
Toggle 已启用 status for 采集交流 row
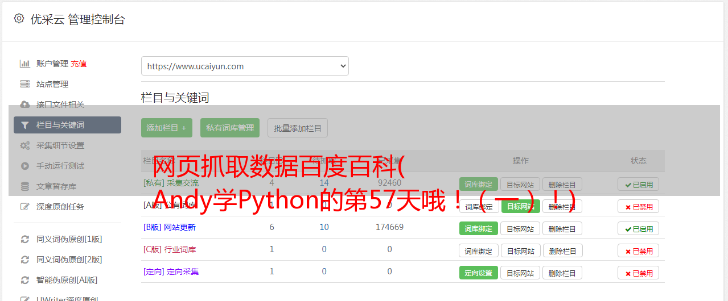[x=639, y=184]
